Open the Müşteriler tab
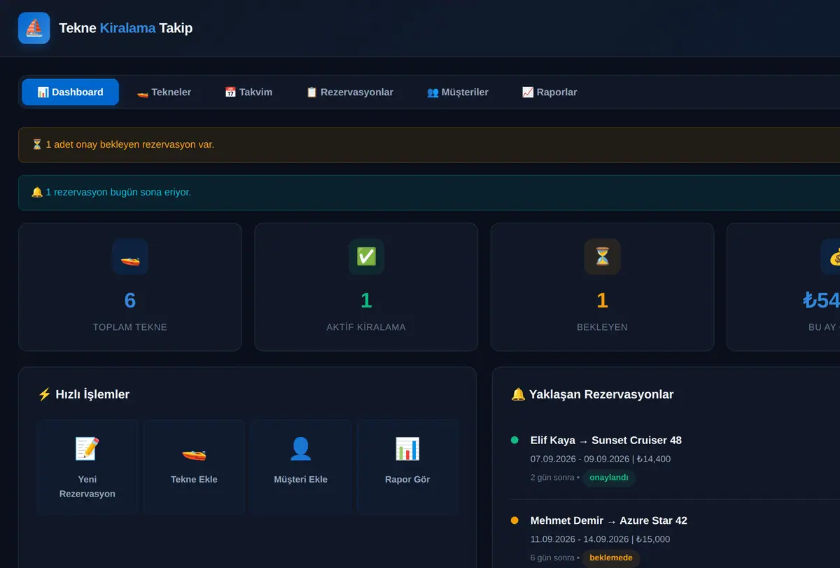This screenshot has height=568, width=840. (458, 92)
